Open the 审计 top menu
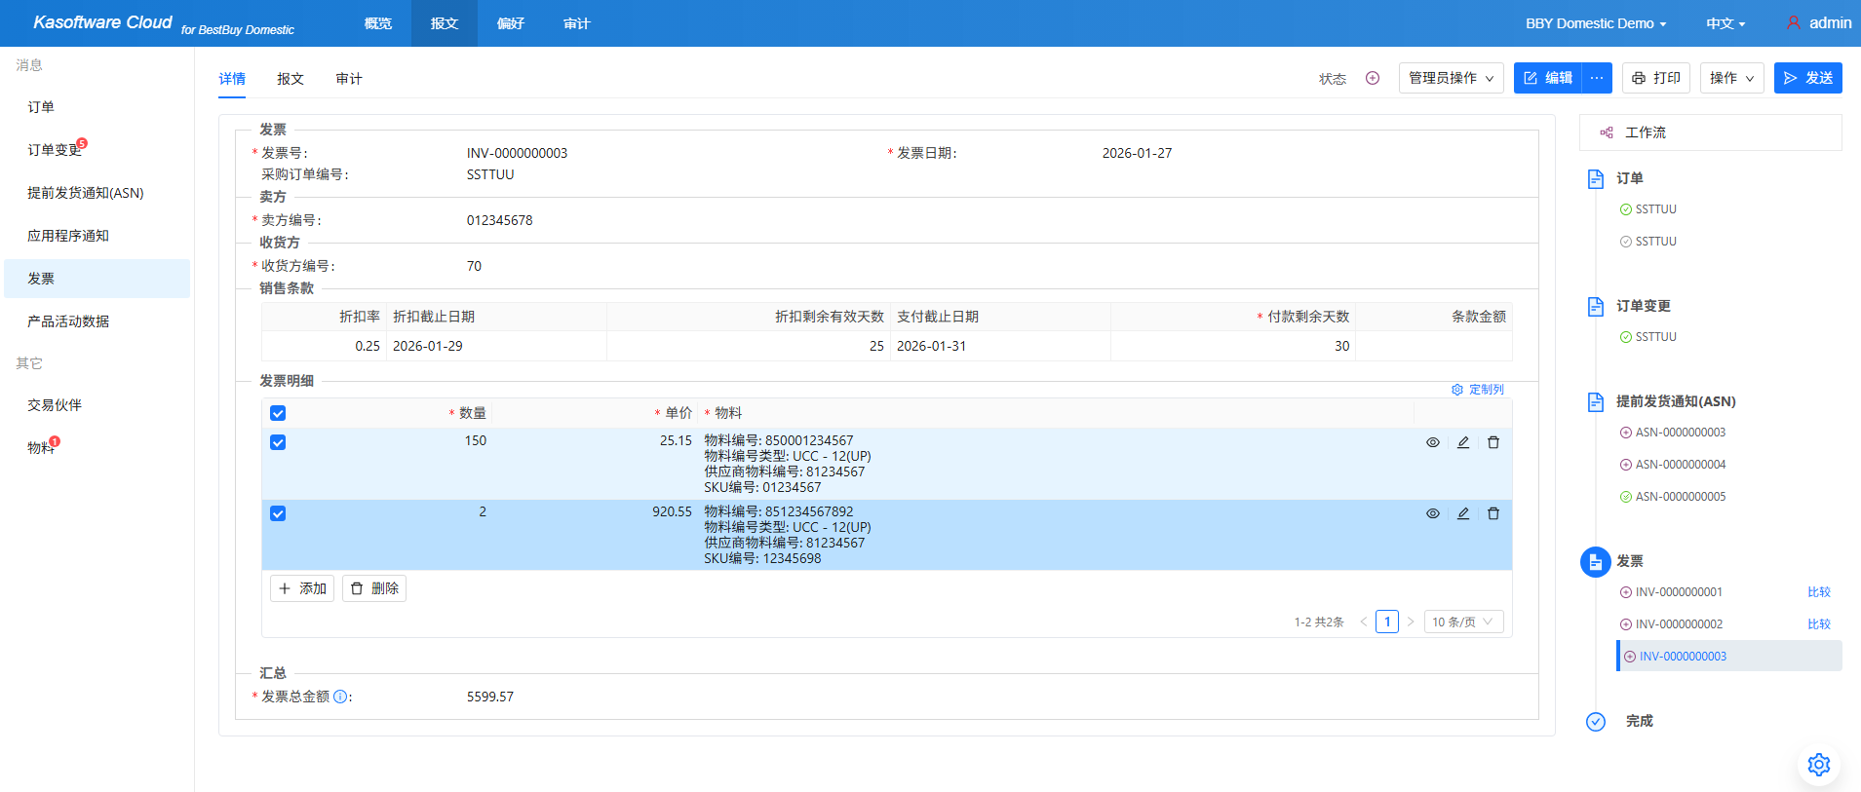1861x792 pixels. click(577, 23)
